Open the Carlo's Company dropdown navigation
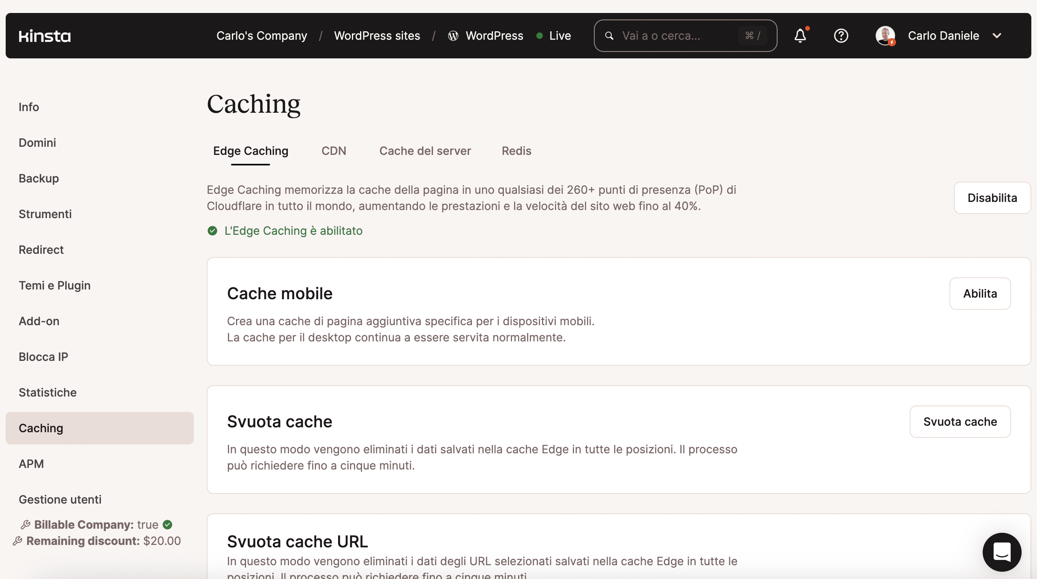 point(261,35)
